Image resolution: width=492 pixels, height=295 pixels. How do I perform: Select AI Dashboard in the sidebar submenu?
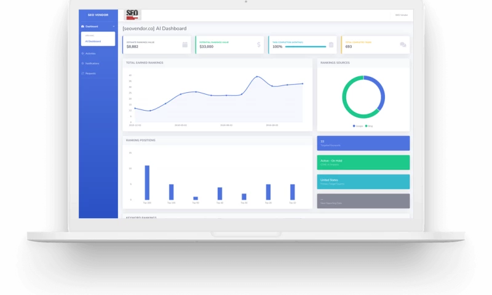pos(93,41)
